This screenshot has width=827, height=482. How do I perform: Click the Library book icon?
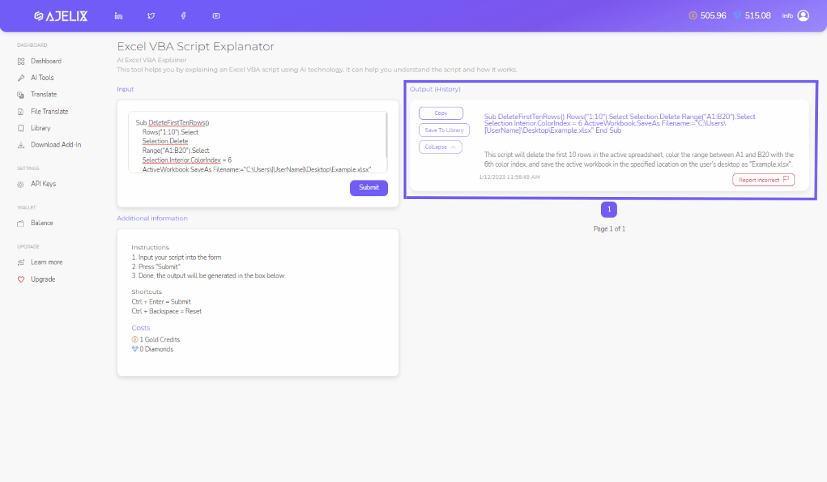pyautogui.click(x=21, y=128)
